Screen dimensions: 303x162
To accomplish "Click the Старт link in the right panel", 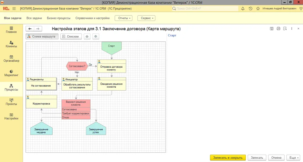I will pos(172,35).
